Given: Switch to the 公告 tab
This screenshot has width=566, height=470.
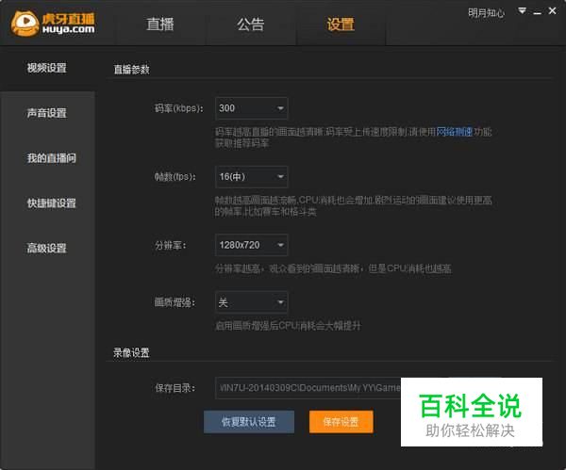Looking at the screenshot, I should [x=251, y=24].
